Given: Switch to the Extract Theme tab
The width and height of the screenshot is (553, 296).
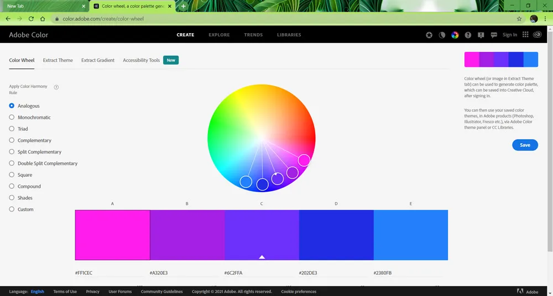Looking at the screenshot, I should pyautogui.click(x=58, y=60).
